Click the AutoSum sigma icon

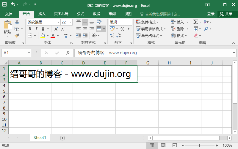coord(196,22)
